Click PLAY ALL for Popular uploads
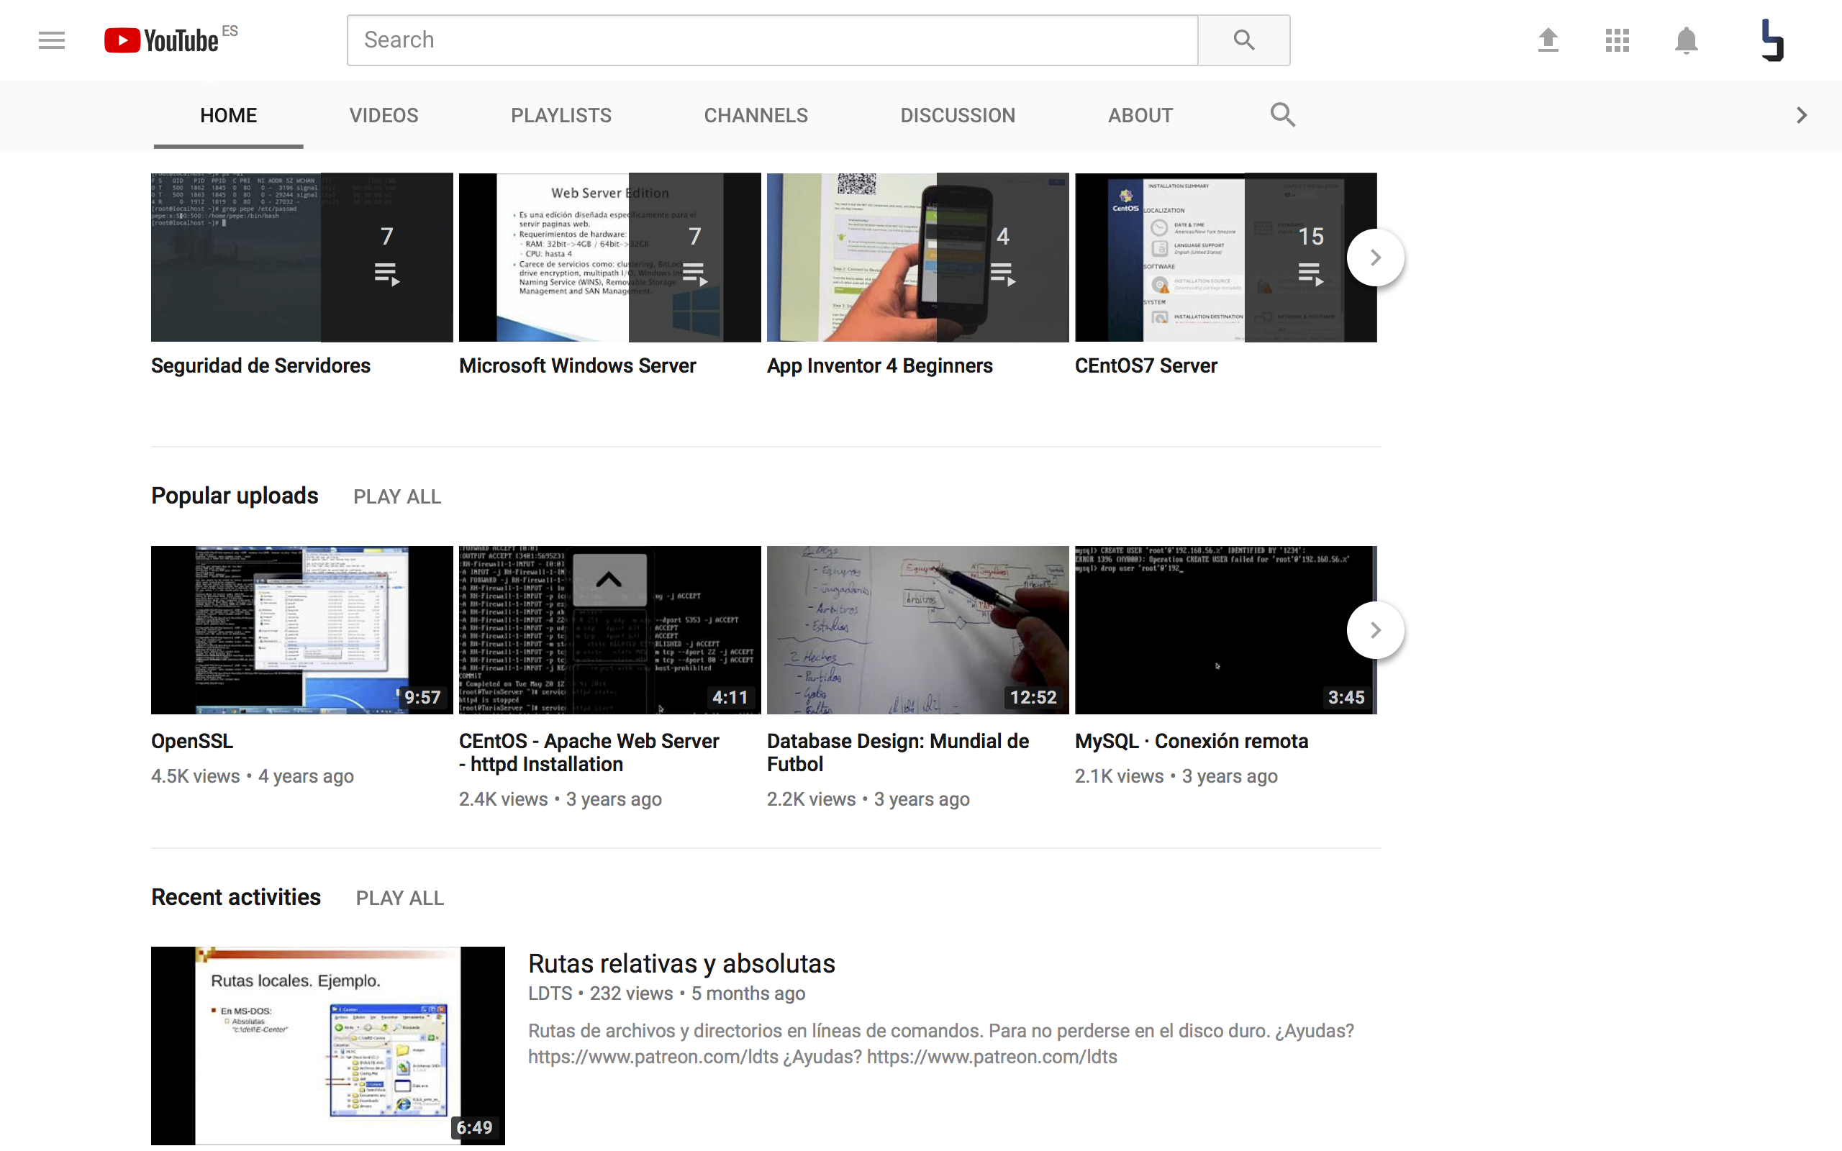This screenshot has height=1151, width=1842. point(396,496)
